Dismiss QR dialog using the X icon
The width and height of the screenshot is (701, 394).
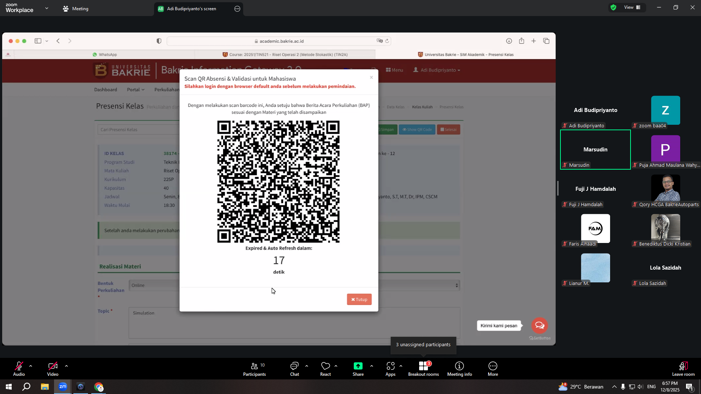(371, 77)
